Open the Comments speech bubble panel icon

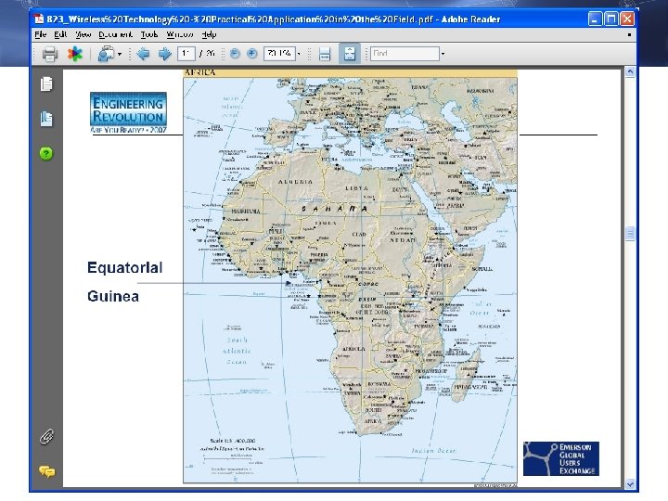(x=47, y=471)
